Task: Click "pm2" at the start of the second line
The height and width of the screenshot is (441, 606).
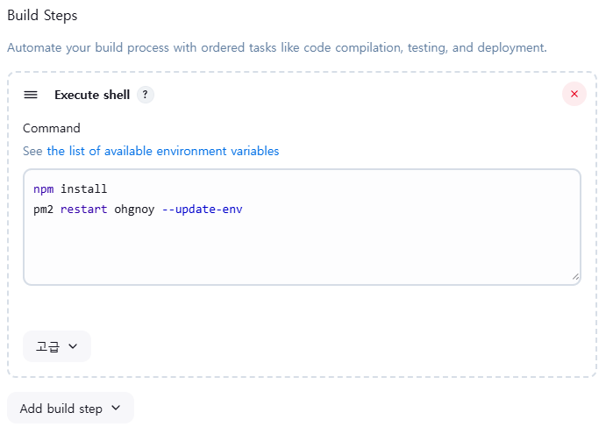Action: tap(43, 210)
